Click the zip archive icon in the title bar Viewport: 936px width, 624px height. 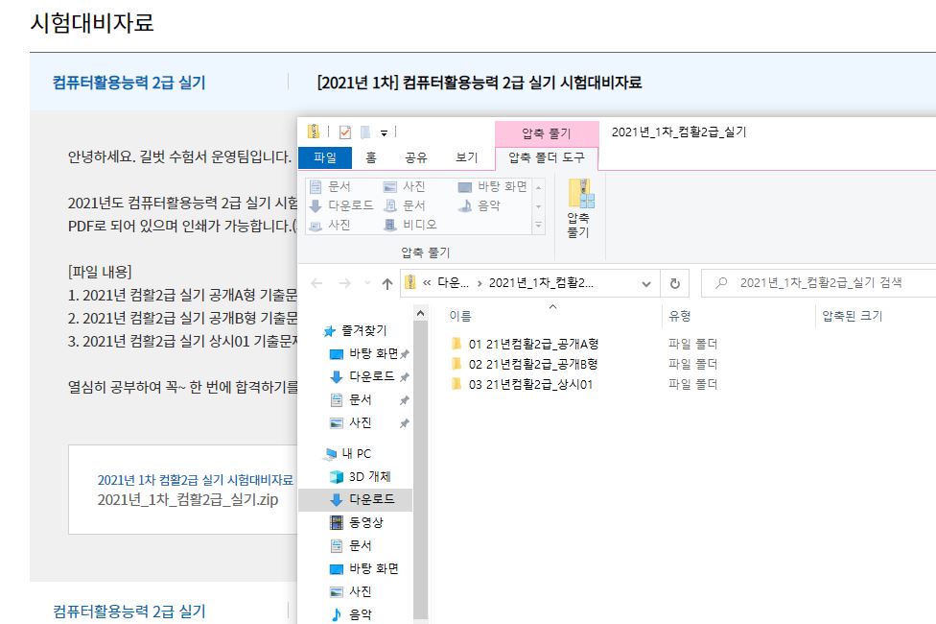tap(313, 132)
